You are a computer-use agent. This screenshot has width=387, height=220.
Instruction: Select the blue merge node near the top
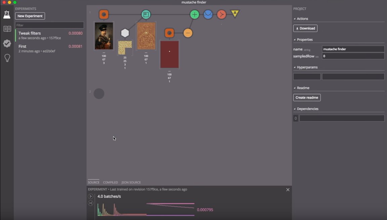pyautogui.click(x=208, y=14)
